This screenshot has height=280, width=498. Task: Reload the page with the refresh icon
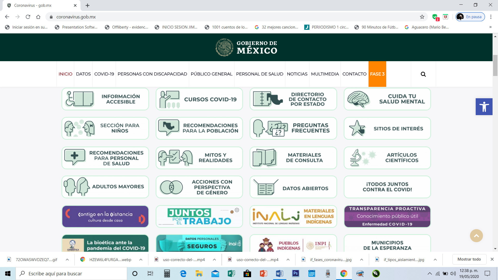pos(28,17)
